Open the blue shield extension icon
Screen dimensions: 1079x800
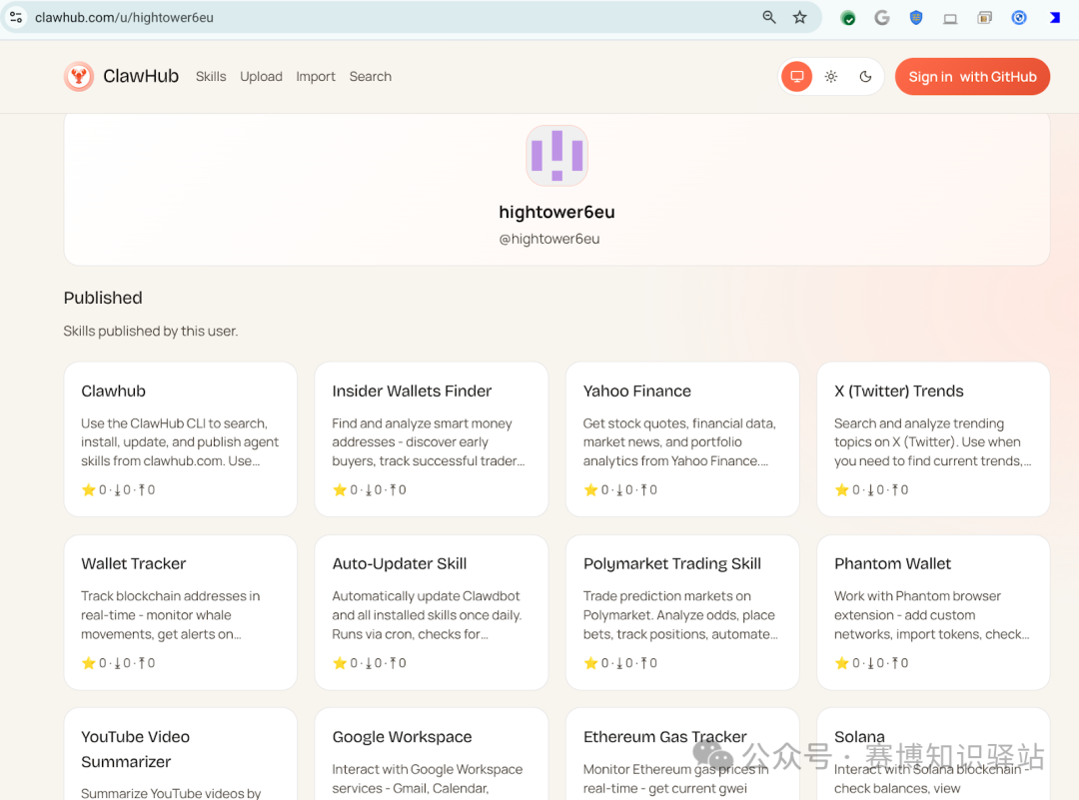point(916,18)
